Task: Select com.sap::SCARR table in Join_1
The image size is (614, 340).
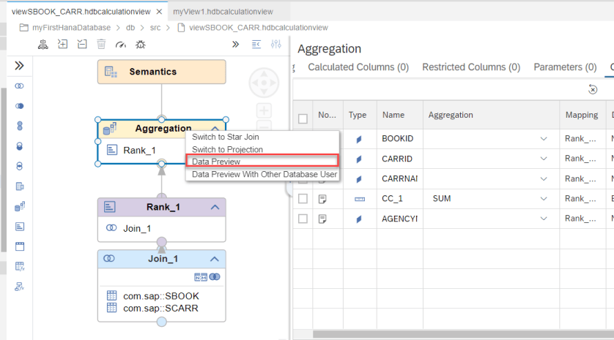Action: pyautogui.click(x=160, y=309)
